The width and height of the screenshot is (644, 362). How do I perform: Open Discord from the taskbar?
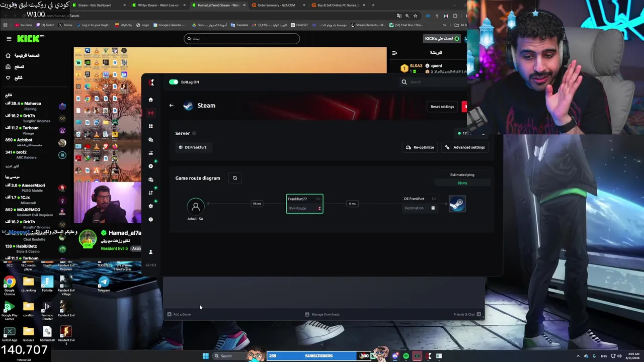tap(395, 356)
